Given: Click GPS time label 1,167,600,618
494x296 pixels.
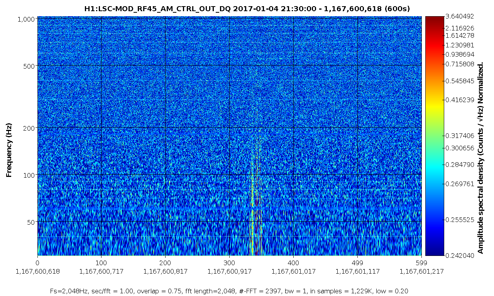Looking at the screenshot, I should pyautogui.click(x=37, y=271).
